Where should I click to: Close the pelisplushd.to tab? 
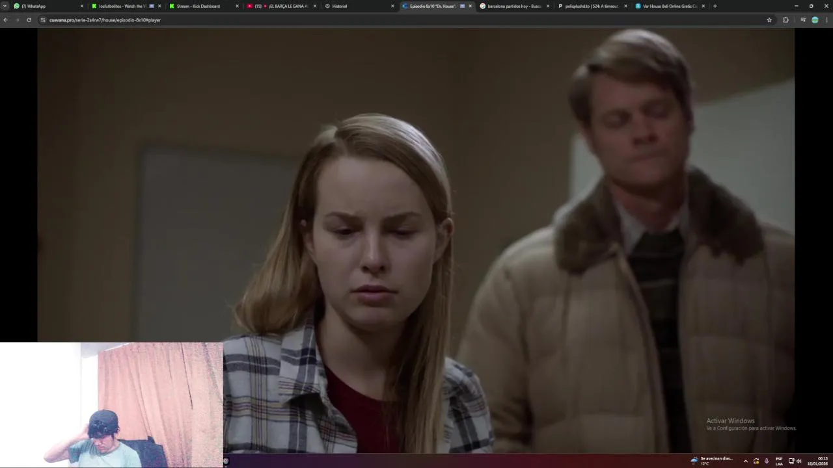(625, 6)
